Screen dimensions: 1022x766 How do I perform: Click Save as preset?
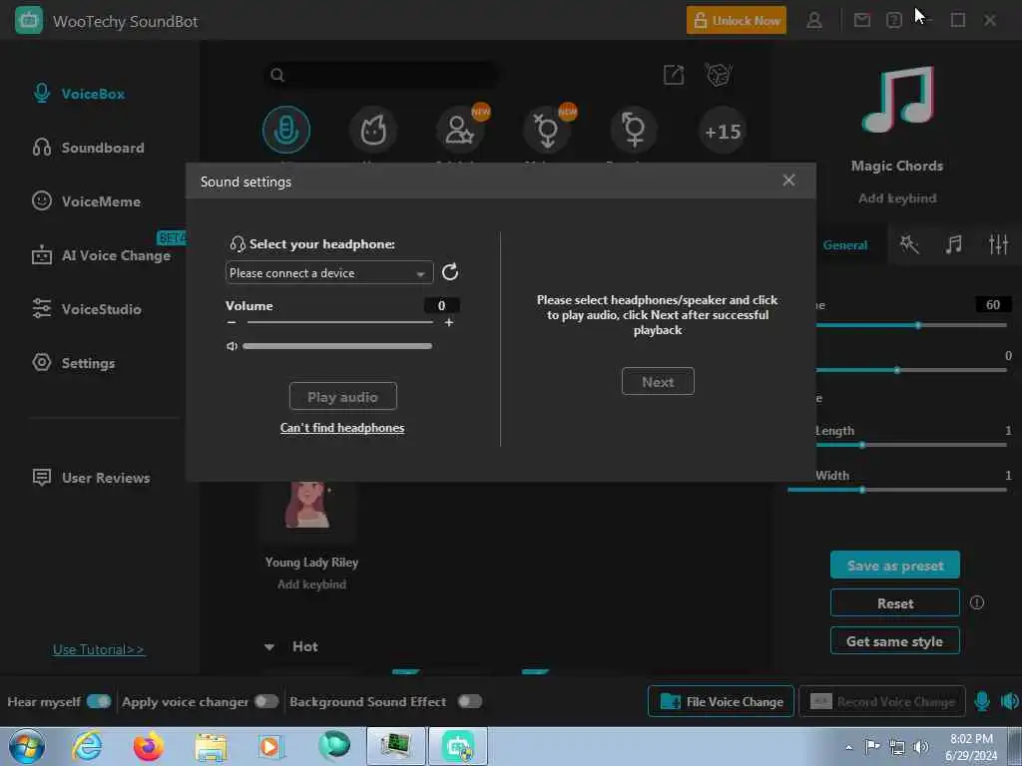(x=895, y=566)
